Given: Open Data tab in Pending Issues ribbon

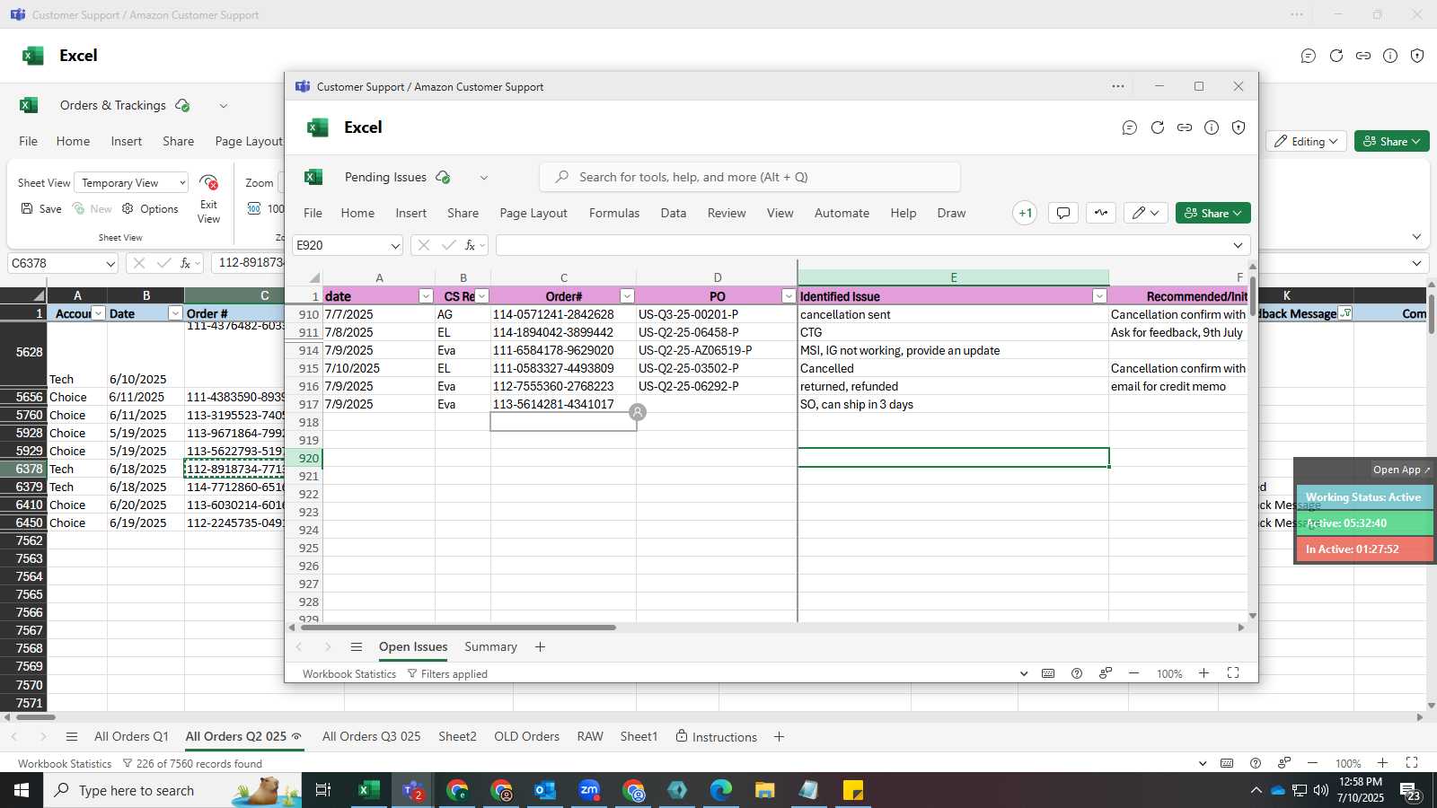Looking at the screenshot, I should [x=674, y=213].
